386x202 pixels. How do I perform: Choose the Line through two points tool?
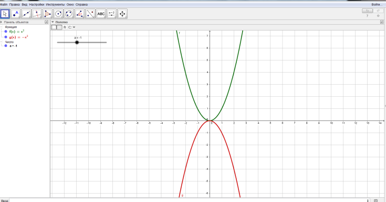tap(26, 14)
